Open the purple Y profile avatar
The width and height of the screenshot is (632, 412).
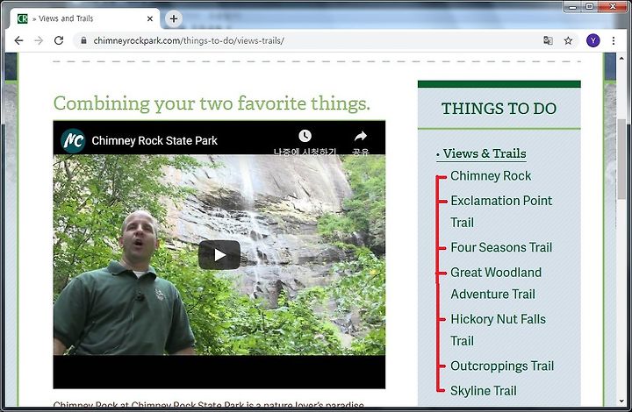point(592,40)
